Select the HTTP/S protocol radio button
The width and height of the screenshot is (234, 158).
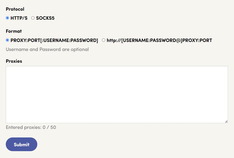pos(7,18)
